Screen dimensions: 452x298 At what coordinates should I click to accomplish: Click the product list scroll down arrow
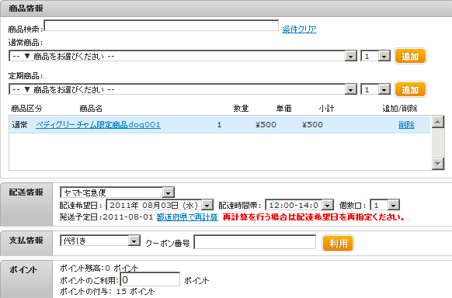point(438,164)
